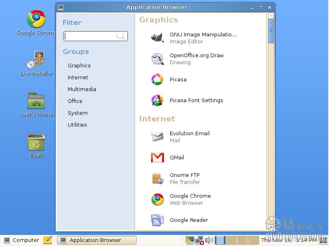The image size is (329, 246).
Task: Filter by the Utilities group
Action: pyautogui.click(x=77, y=125)
